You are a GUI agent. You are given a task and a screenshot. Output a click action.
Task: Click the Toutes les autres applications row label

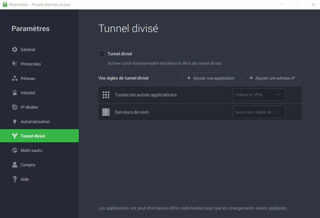pos(146,95)
